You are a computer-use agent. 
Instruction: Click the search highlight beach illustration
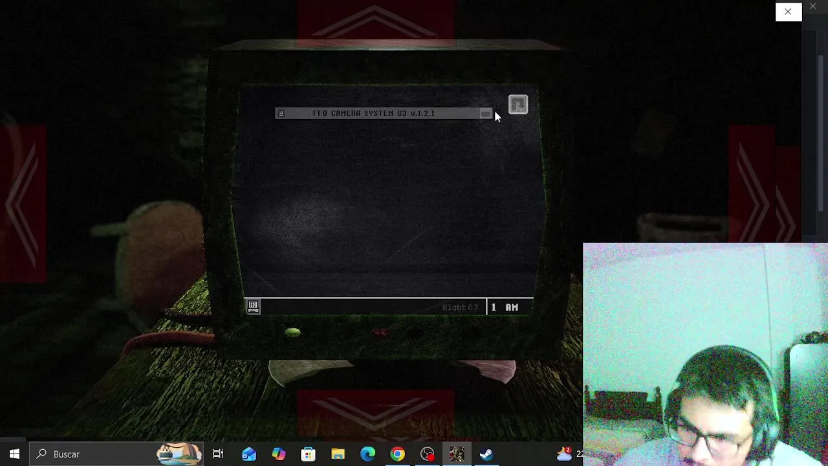tap(179, 454)
